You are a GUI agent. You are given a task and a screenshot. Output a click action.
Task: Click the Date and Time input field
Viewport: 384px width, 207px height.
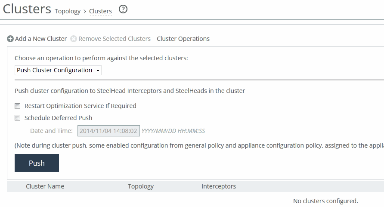108,130
